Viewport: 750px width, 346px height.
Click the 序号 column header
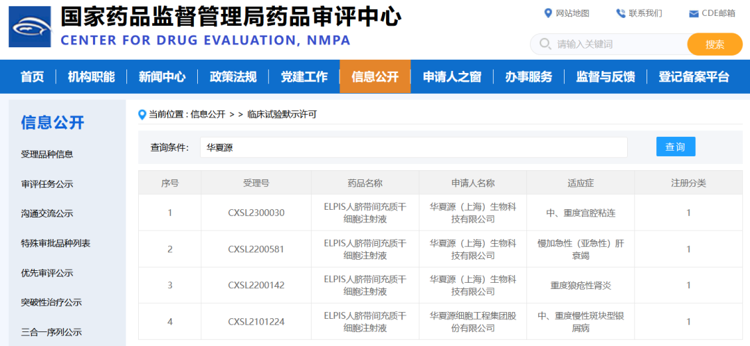tap(170, 183)
